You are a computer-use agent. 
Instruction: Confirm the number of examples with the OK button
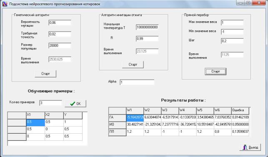point(75,104)
